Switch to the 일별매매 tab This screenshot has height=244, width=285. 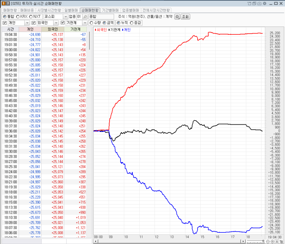click(x=71, y=10)
